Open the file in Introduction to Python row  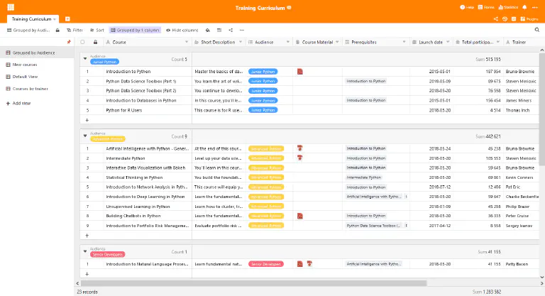click(300, 71)
